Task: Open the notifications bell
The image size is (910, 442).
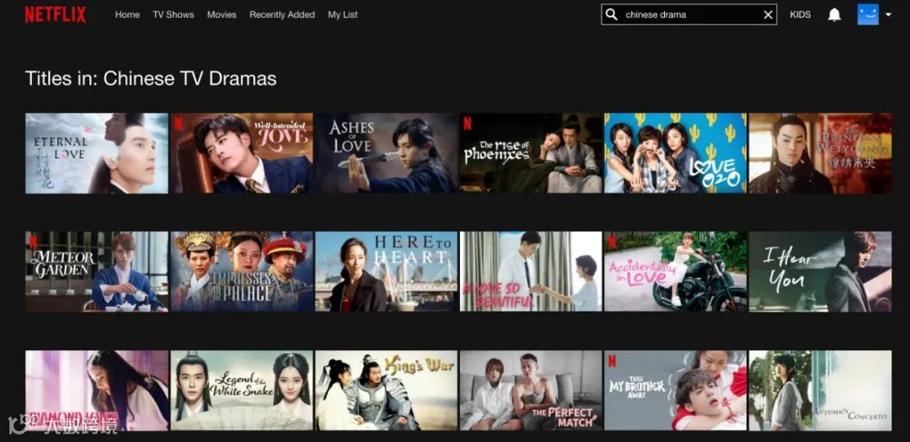Action: [x=834, y=14]
